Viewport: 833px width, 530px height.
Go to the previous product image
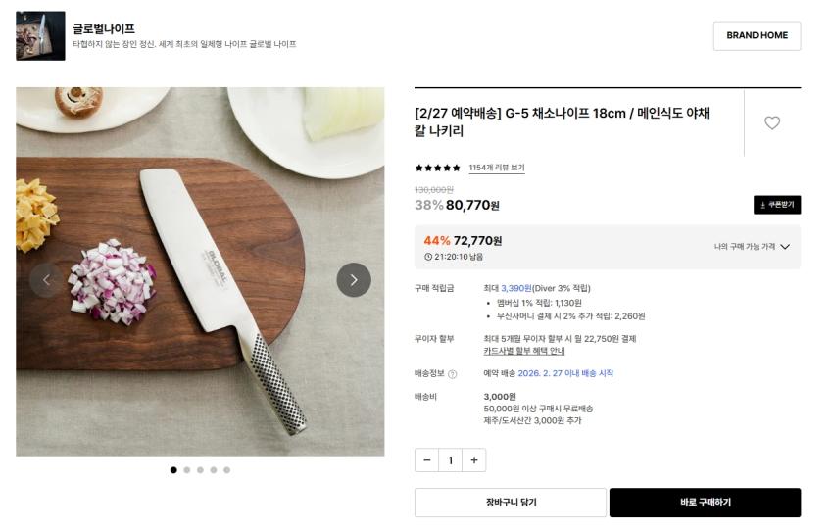coord(46,280)
